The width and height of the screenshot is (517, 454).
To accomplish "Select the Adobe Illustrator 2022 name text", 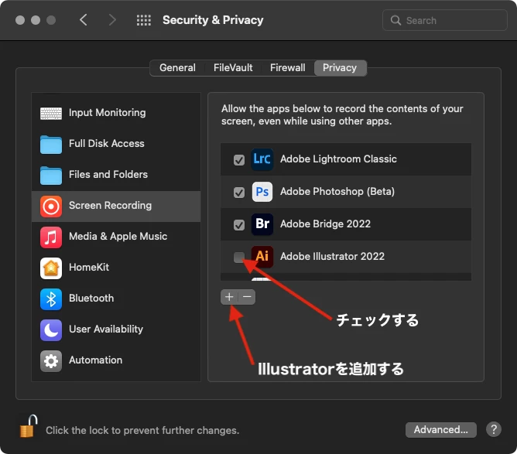I will [x=332, y=256].
